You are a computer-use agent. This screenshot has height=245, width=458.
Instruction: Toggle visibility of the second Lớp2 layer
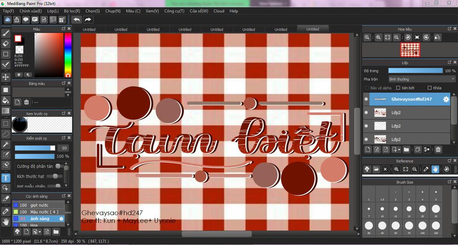click(x=366, y=126)
